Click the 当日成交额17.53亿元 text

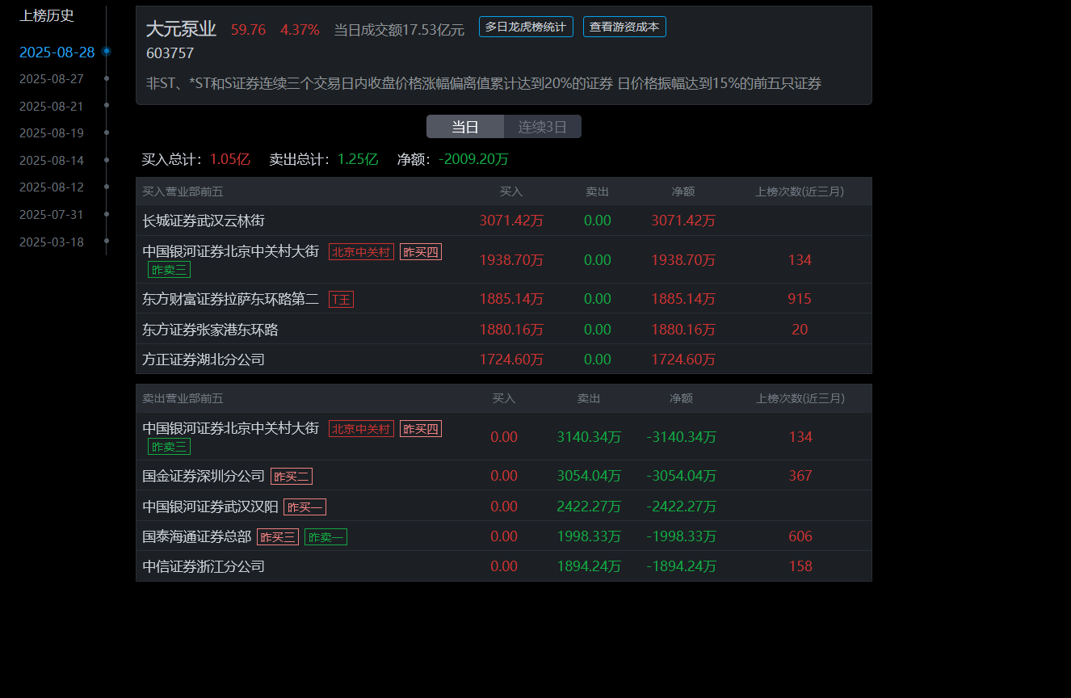point(399,30)
